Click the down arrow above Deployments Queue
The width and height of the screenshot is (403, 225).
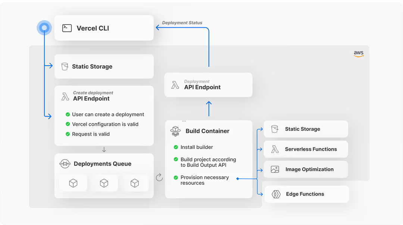click(x=104, y=150)
